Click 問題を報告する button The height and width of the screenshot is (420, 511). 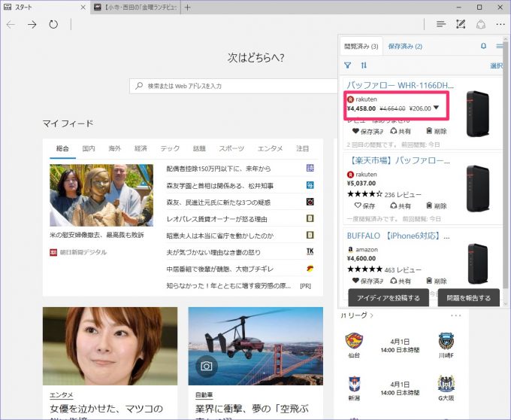(x=469, y=297)
